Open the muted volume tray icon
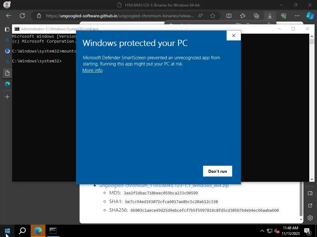Screen dimensions: 317x237 pyautogui.click(x=277, y=231)
